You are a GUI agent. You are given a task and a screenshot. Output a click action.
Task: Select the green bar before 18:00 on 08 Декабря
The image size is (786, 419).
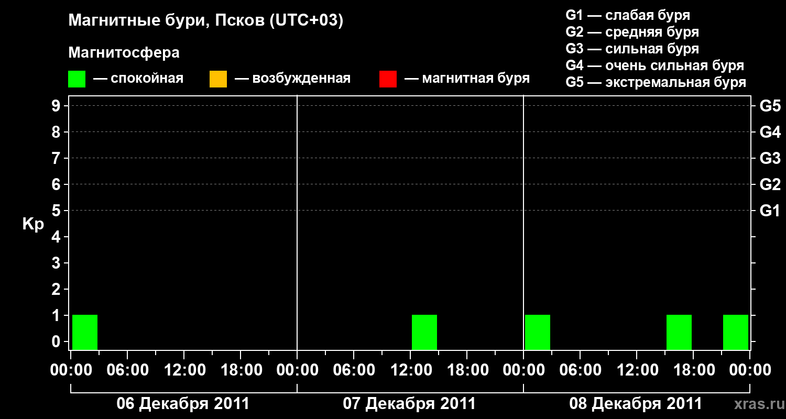coord(679,332)
